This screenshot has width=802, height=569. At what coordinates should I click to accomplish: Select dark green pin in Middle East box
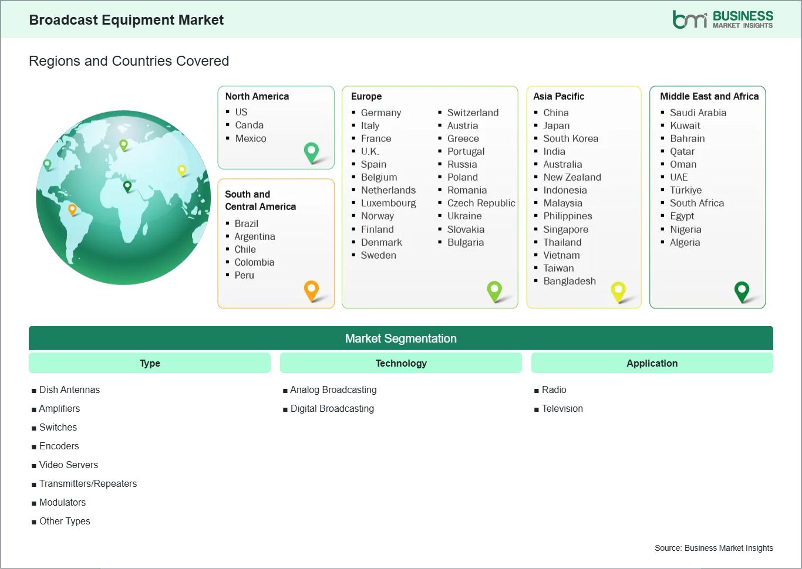[742, 290]
